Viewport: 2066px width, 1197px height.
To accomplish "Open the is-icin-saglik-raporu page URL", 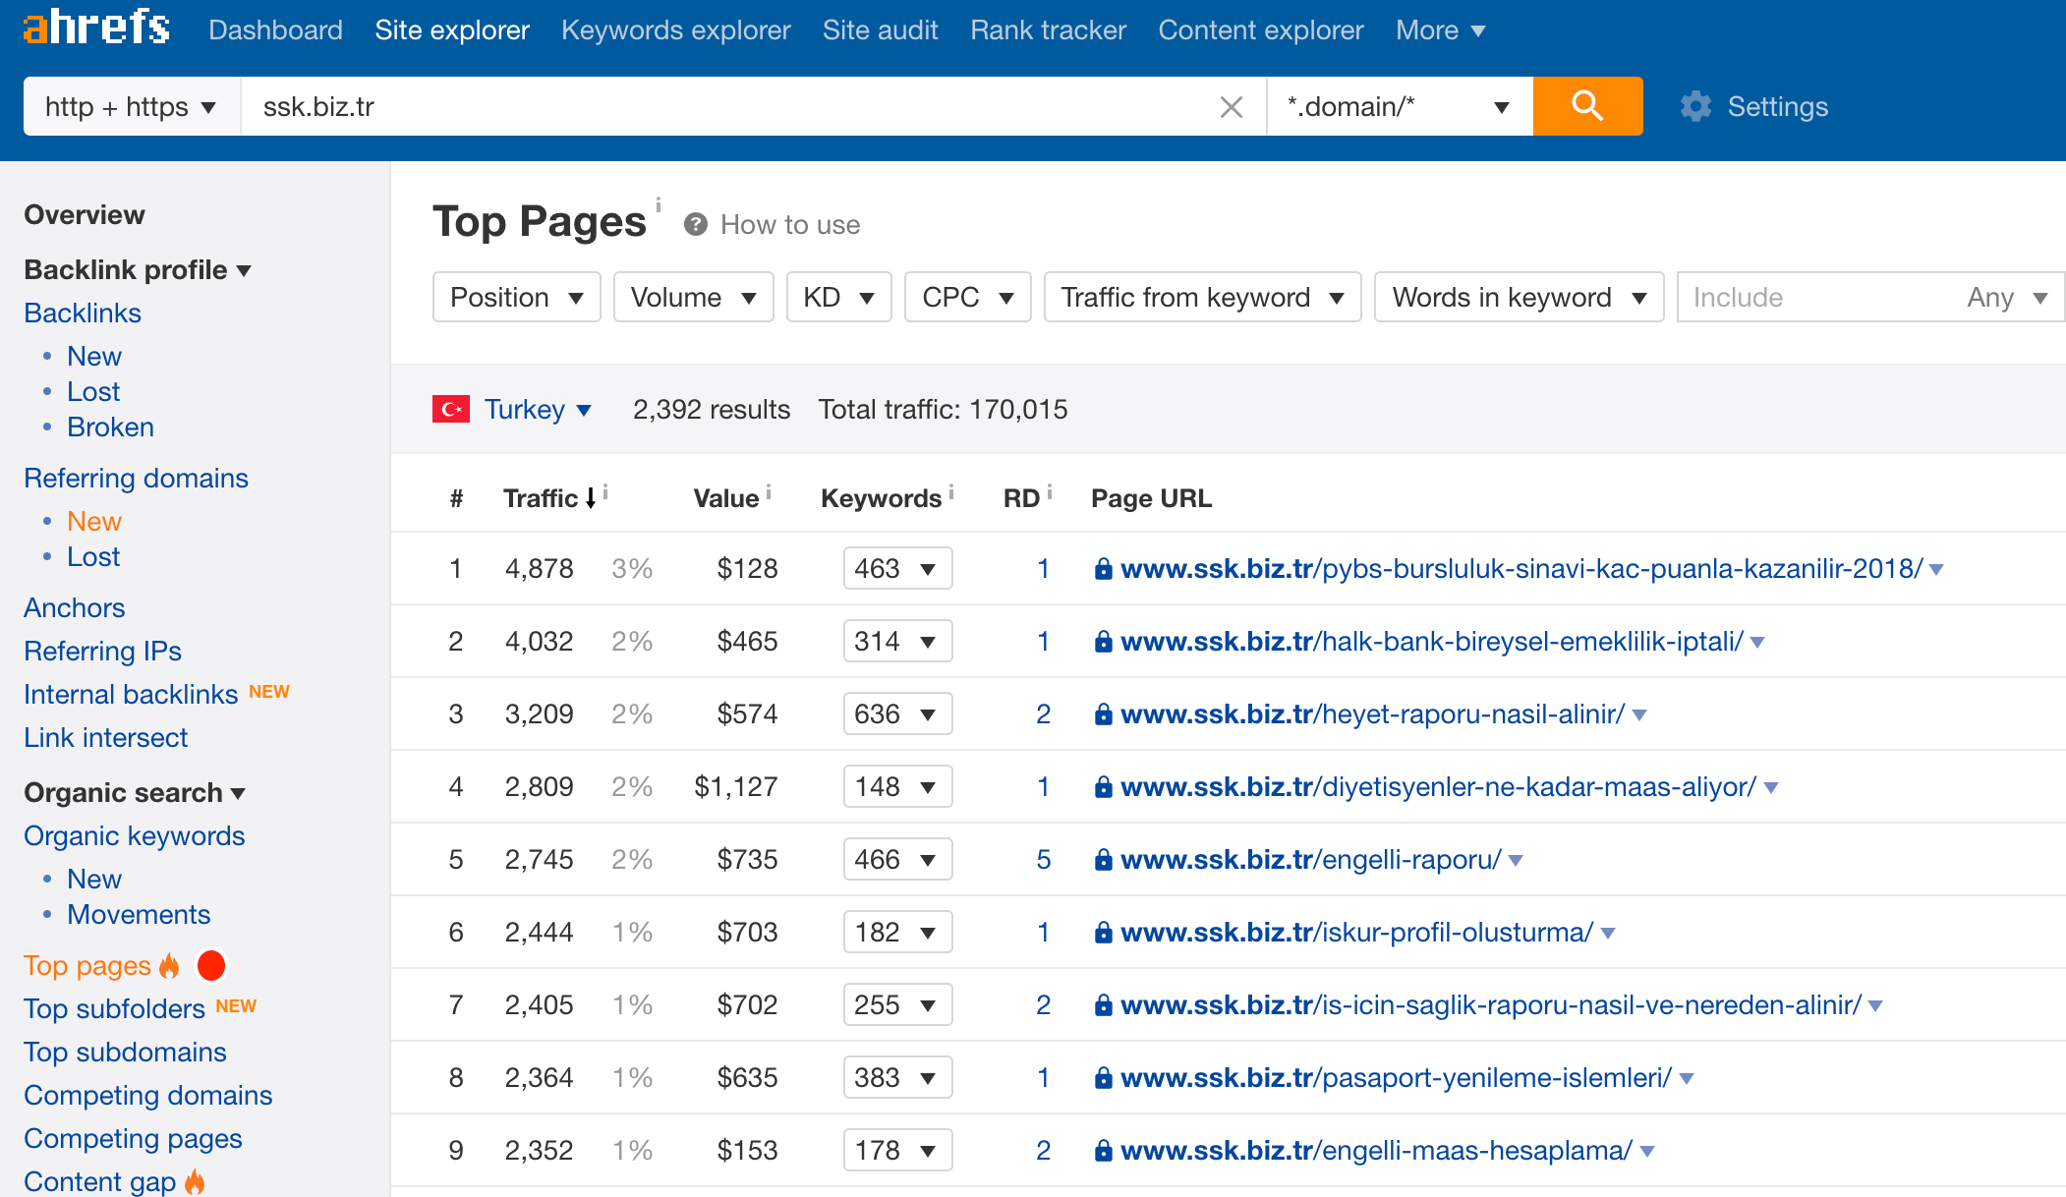I will coord(1491,1004).
